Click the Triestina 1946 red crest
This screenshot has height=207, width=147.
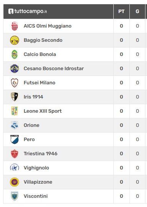(x=15, y=154)
